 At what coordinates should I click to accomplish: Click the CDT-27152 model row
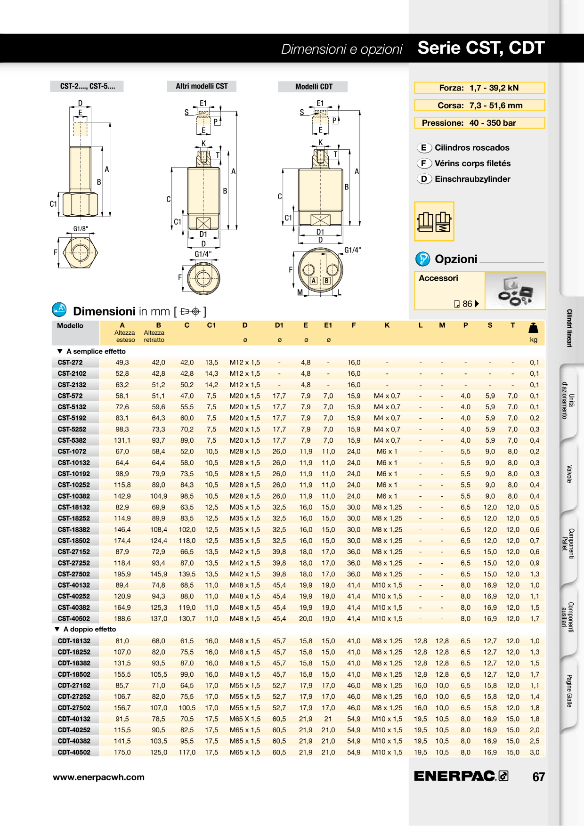(298, 686)
